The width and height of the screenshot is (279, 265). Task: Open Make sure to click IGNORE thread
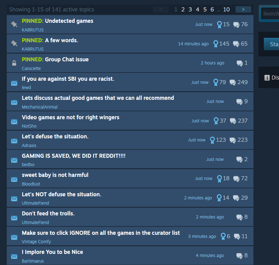(101, 233)
